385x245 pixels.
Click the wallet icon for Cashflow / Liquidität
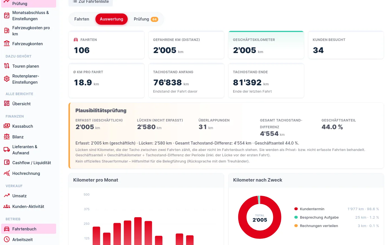click(7, 162)
